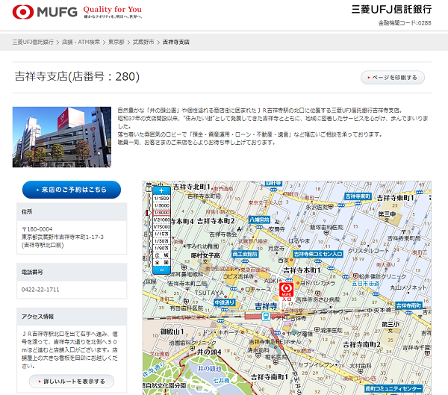
Task: Open the 三菱UFJ信託銀行 breadcrumb link
Action: (x=33, y=42)
